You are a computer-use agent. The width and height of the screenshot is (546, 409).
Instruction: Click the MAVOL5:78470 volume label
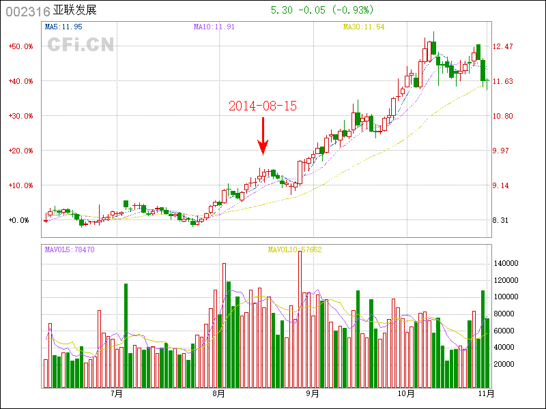coord(70,250)
